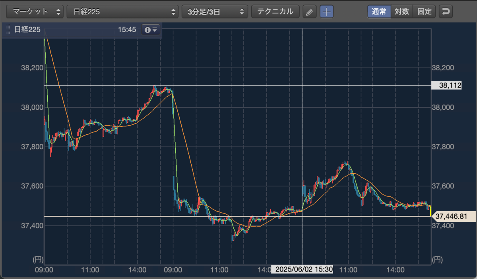Click the 38,112 price line label

click(x=446, y=85)
